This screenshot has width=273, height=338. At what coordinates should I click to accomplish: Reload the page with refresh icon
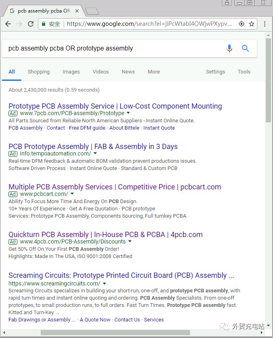31,24
